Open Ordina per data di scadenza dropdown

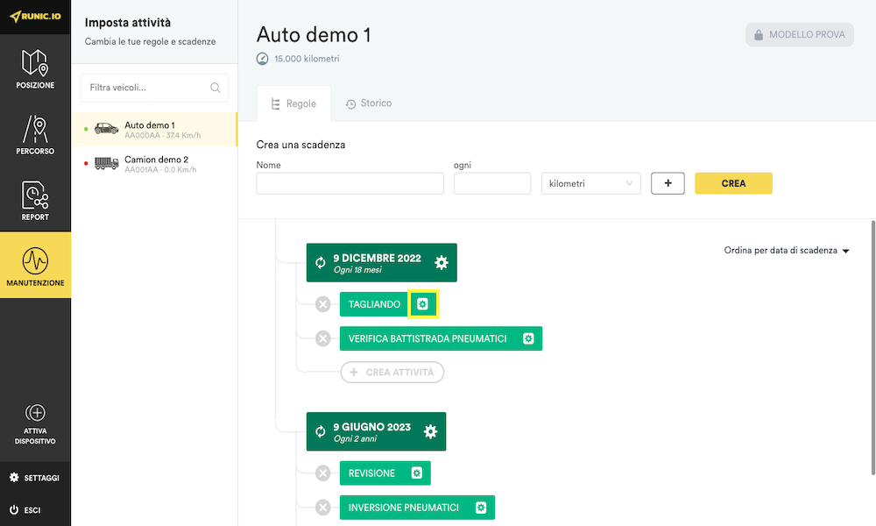[x=787, y=251]
